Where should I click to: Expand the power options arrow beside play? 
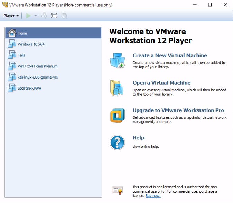point(36,16)
